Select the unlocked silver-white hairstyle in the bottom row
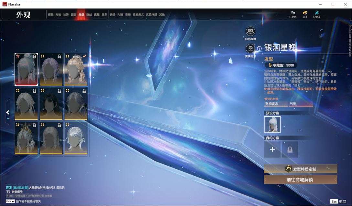Viewport: 352px width, 206px height. [76, 138]
